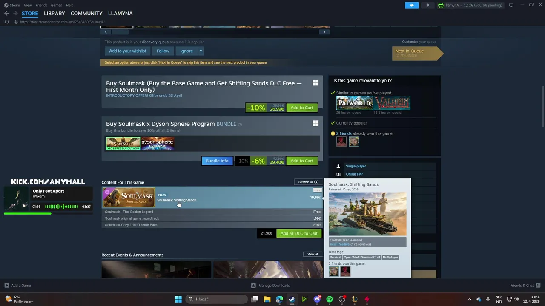Click the Dyson Sphere Program thumbnail
This screenshot has height=306, width=545.
click(158, 144)
